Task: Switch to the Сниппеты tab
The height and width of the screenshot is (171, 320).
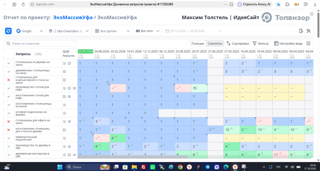Action: [215, 43]
